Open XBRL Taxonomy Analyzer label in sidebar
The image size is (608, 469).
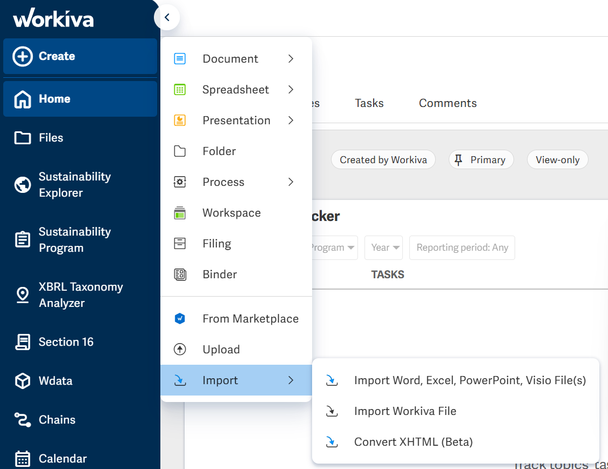(x=80, y=295)
